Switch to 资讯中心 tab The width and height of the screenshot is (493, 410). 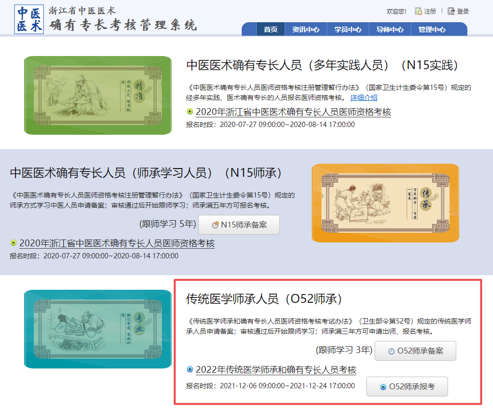(x=305, y=29)
